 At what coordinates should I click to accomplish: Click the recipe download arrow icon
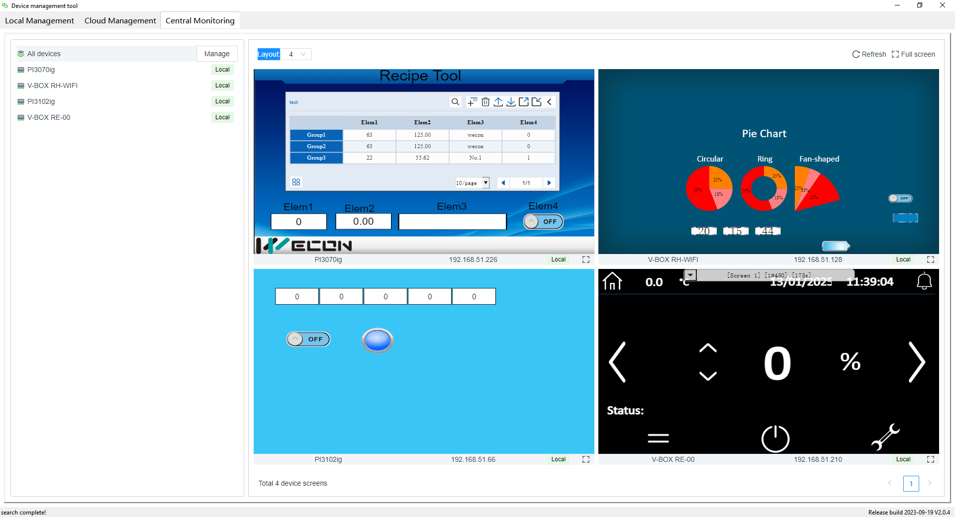pos(511,102)
